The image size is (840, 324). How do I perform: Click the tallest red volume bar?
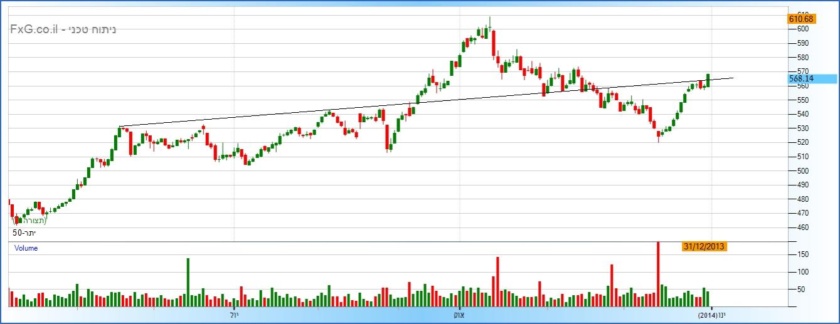658,273
